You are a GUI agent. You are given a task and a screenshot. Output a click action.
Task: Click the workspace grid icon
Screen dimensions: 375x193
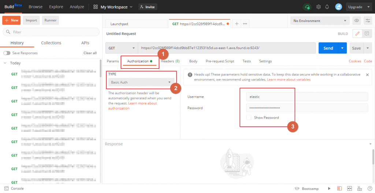click(x=96, y=7)
